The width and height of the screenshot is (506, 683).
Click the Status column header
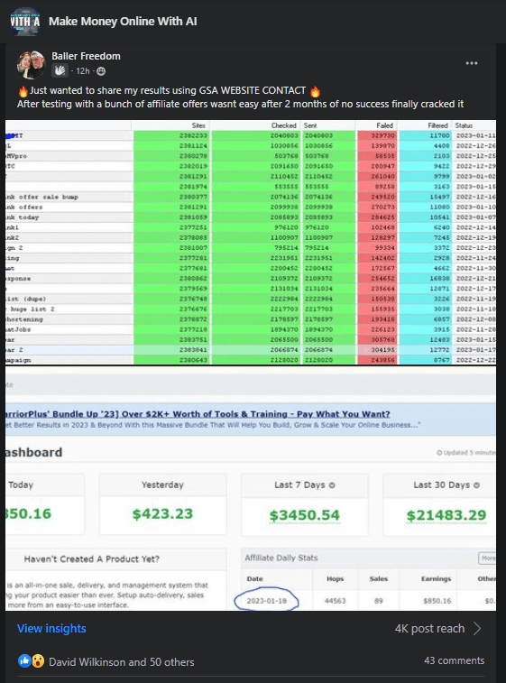pyautogui.click(x=464, y=125)
